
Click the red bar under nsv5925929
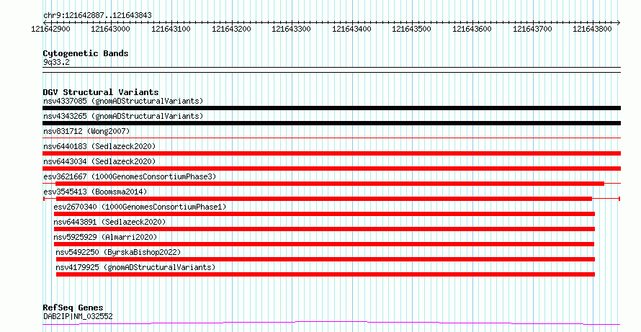coord(324,244)
